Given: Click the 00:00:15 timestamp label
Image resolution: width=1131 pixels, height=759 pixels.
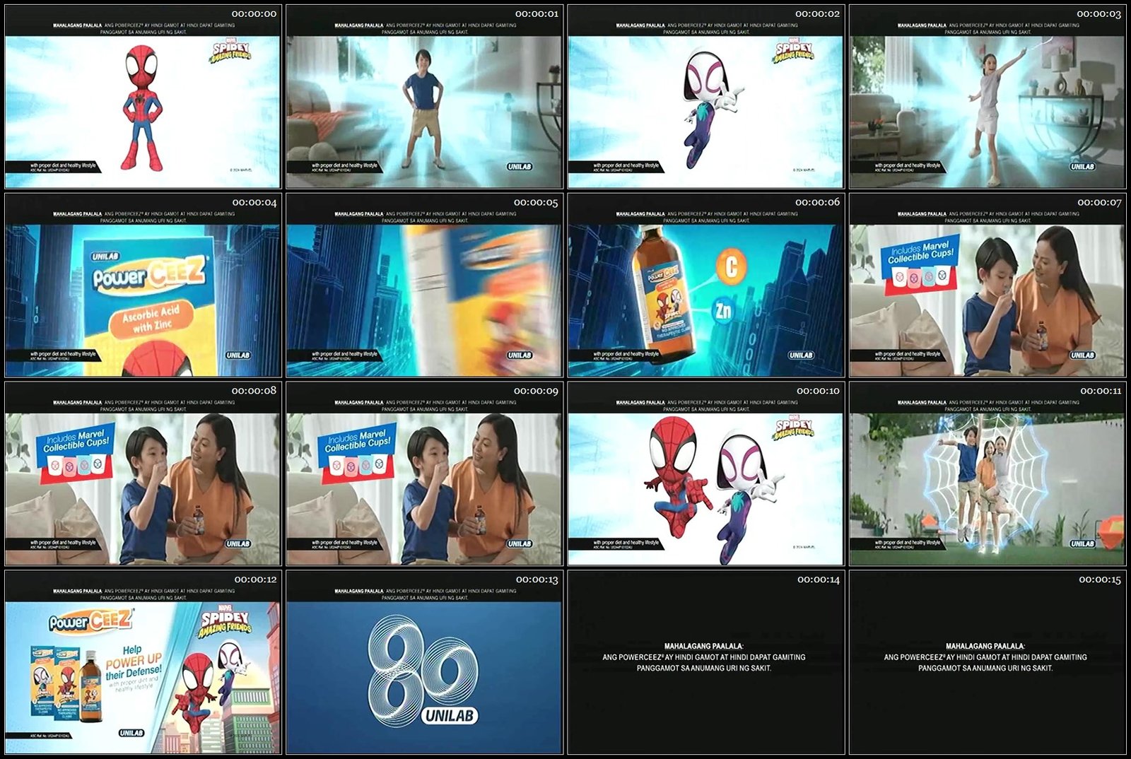Looking at the screenshot, I should coord(1100,579).
